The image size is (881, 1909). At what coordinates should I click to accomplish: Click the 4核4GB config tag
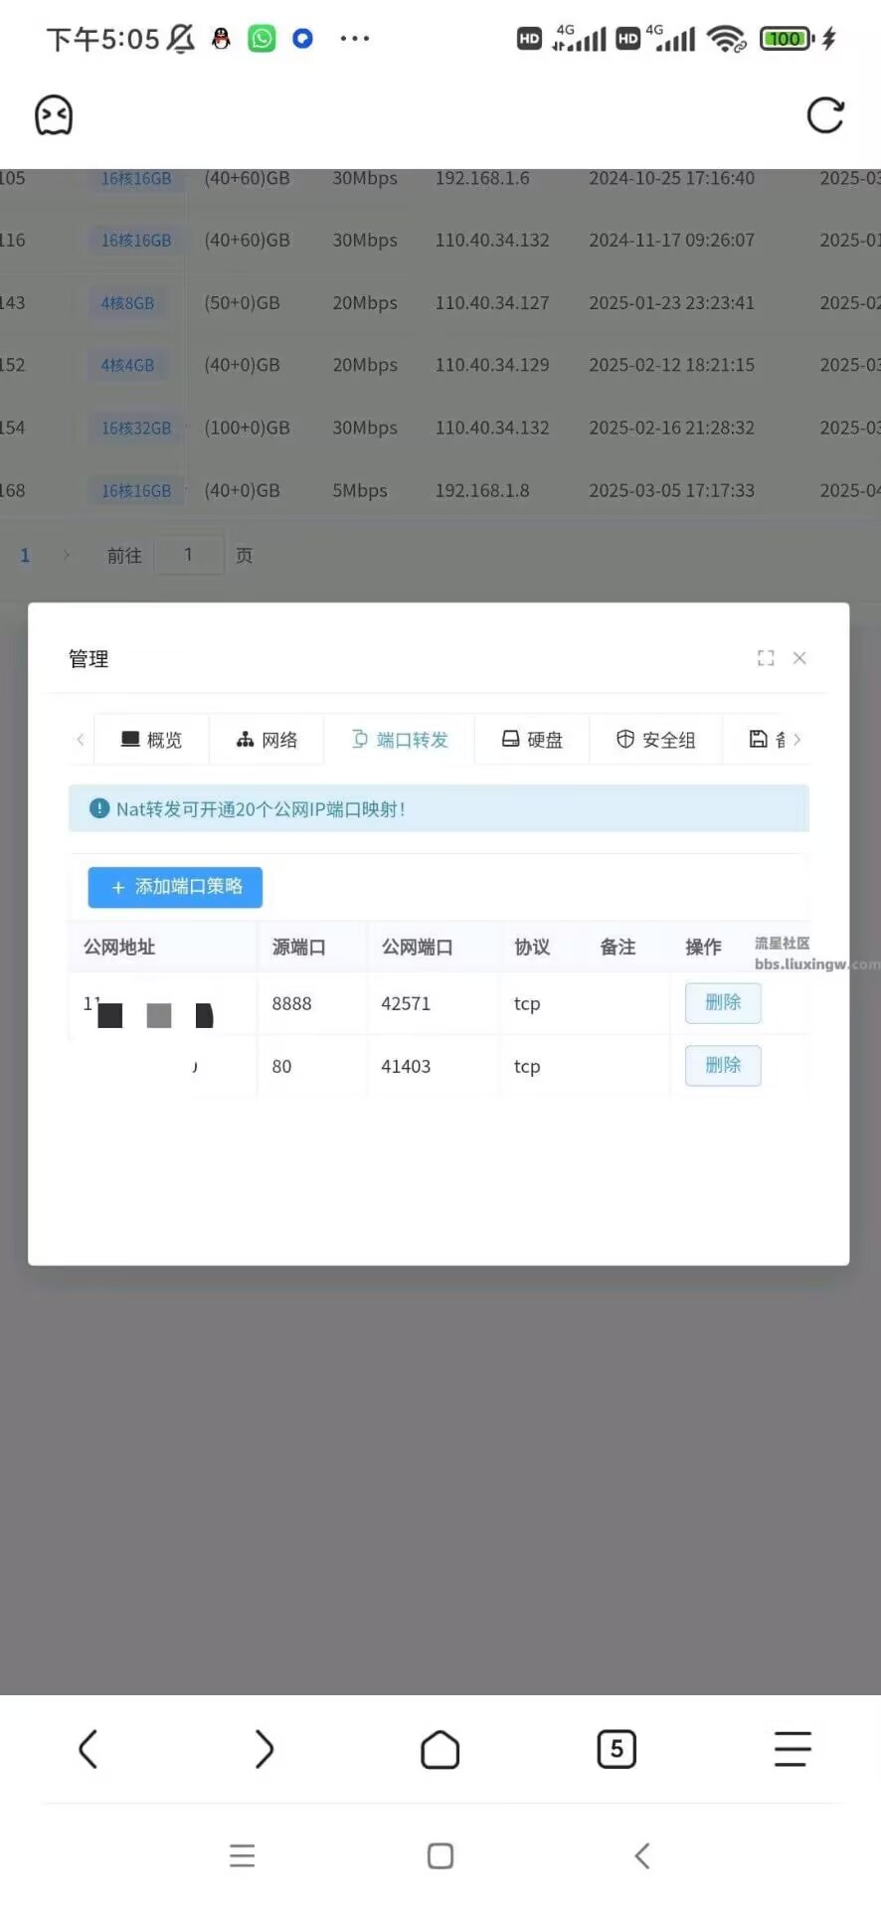point(127,365)
